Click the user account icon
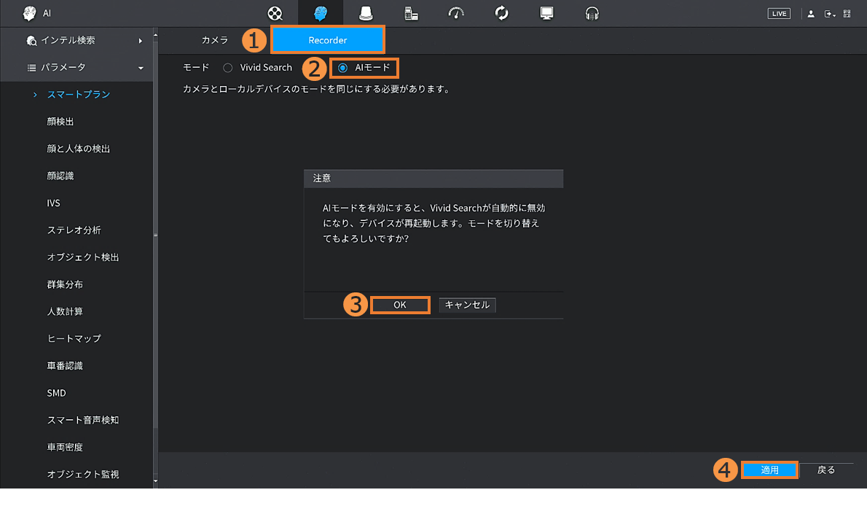Image resolution: width=867 pixels, height=506 pixels. [811, 14]
